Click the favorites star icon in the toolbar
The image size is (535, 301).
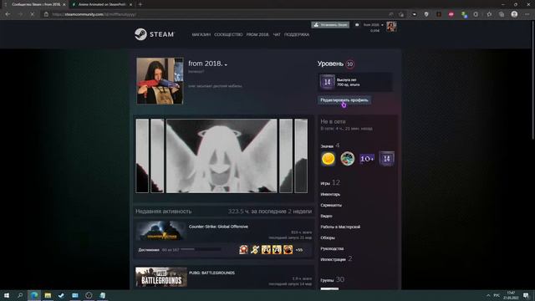click(x=489, y=14)
